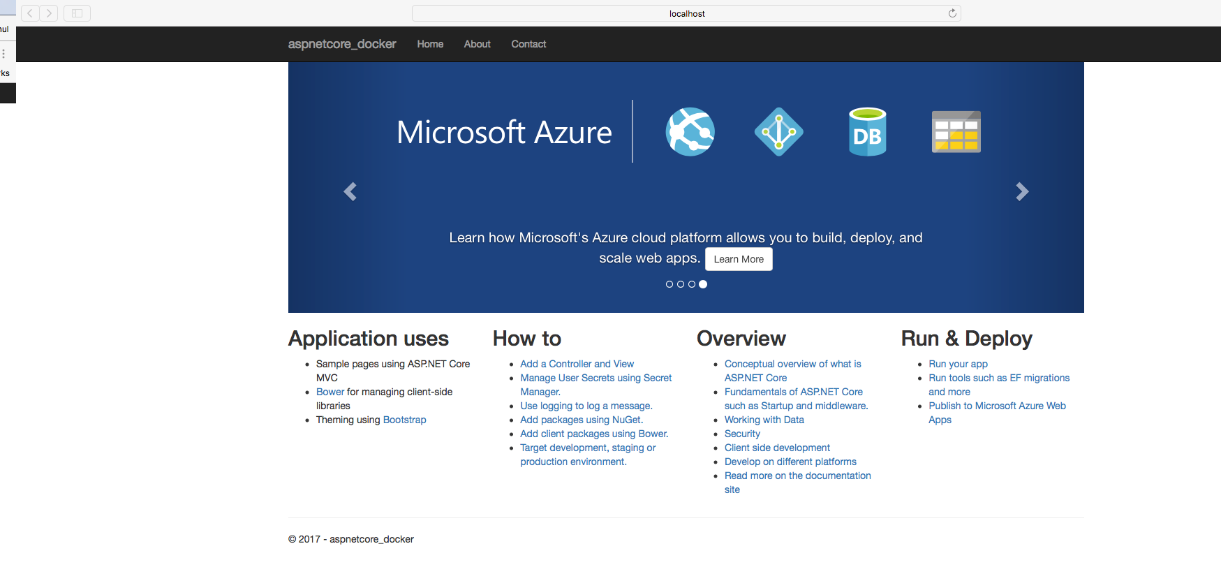Click the blue DB database icon
The width and height of the screenshot is (1221, 574).
pyautogui.click(x=867, y=132)
